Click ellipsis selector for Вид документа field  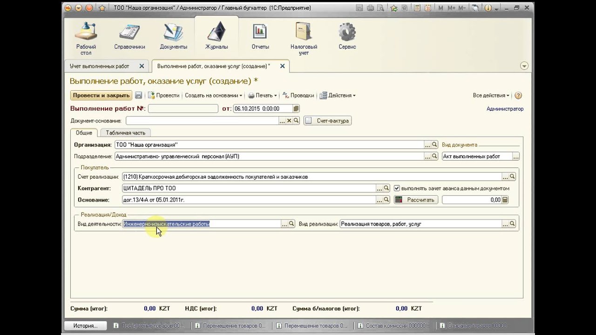point(516,157)
